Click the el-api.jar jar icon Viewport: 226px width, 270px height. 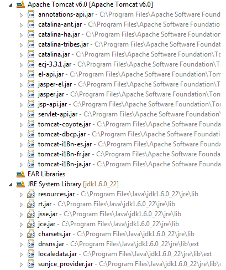point(31,74)
